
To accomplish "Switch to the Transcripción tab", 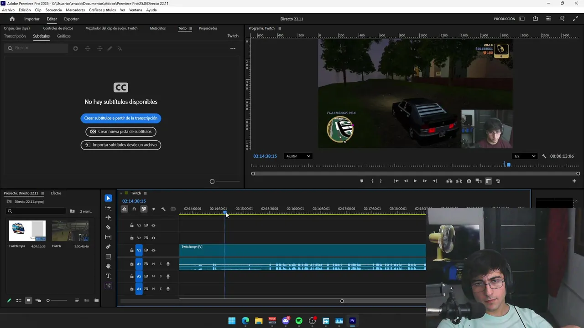I will click(x=15, y=36).
